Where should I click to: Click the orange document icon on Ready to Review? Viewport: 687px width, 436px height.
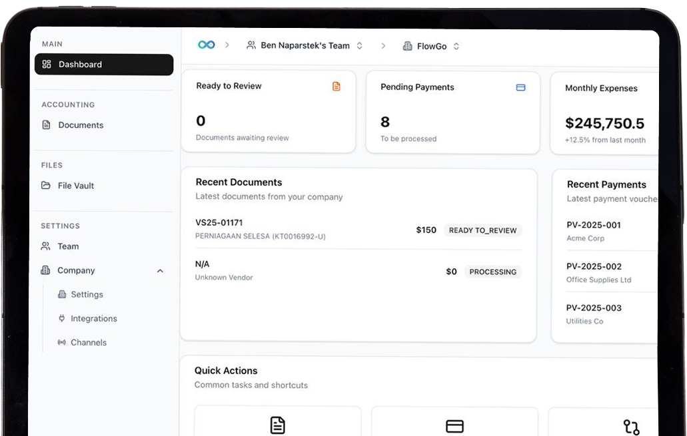[337, 86]
